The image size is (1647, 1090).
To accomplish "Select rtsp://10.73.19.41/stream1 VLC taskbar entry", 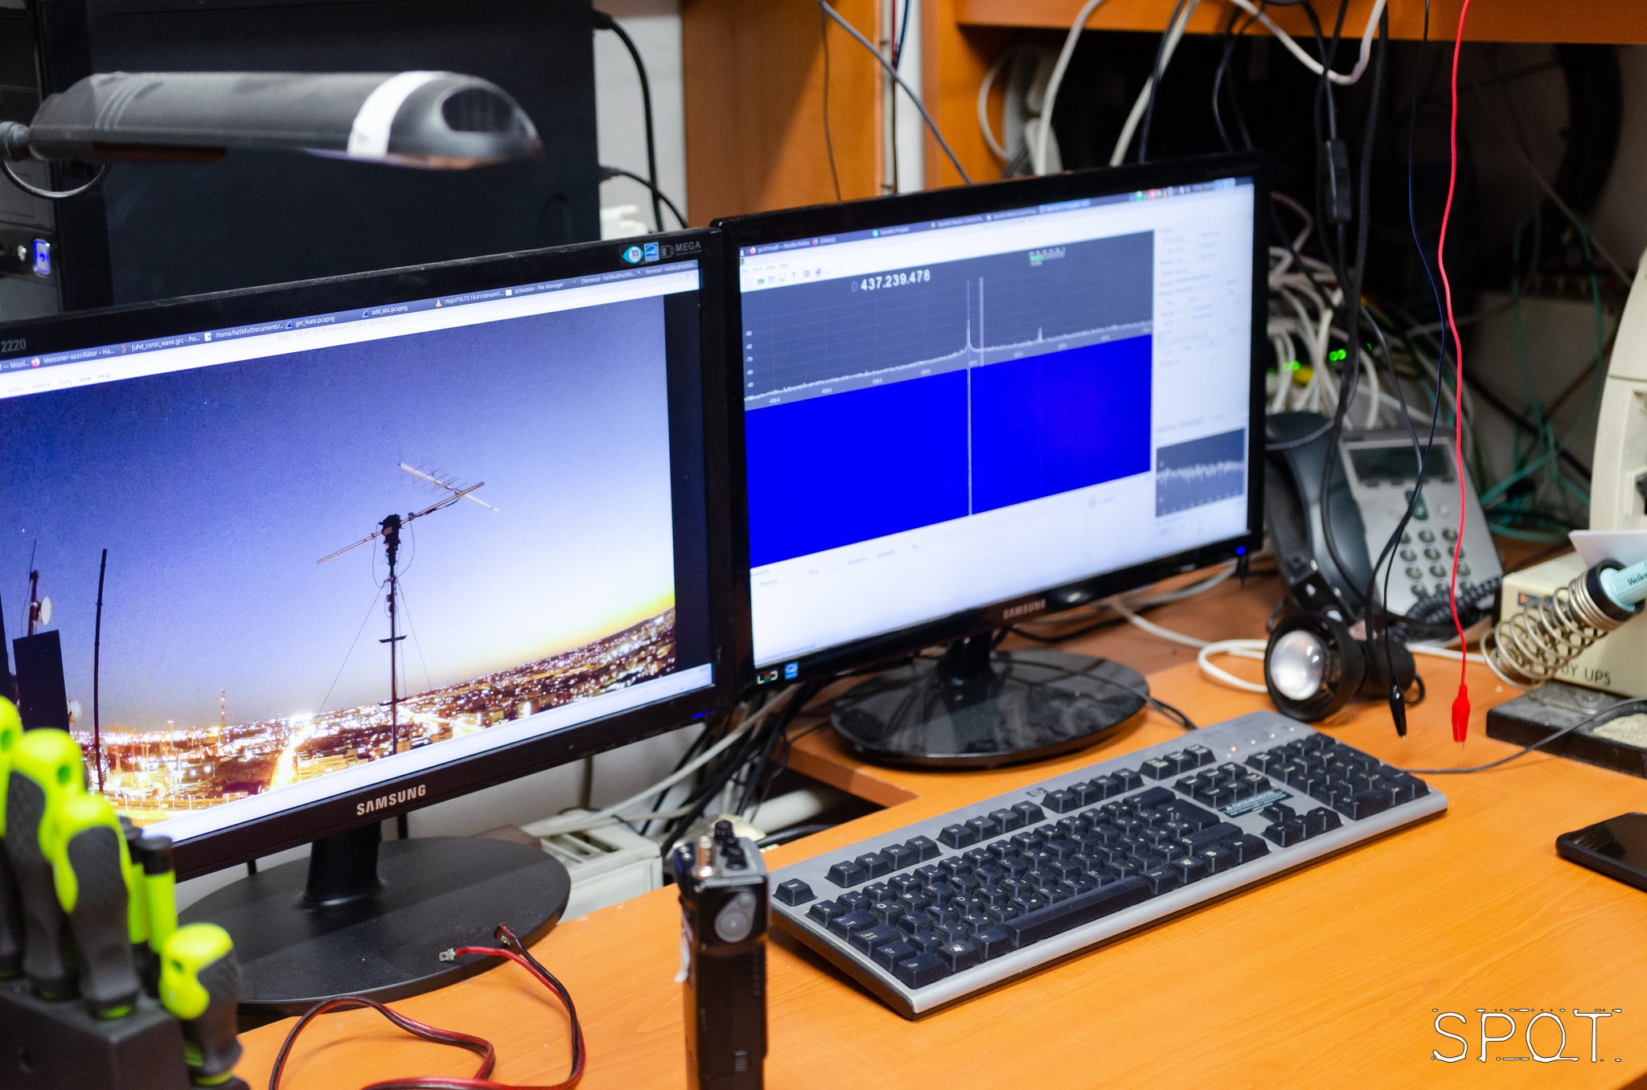I will click(x=469, y=297).
